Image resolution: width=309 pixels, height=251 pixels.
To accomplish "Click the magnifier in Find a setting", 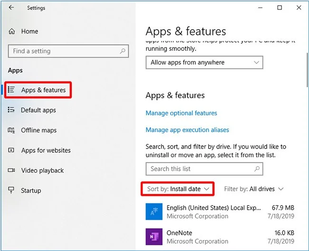I will (123, 51).
